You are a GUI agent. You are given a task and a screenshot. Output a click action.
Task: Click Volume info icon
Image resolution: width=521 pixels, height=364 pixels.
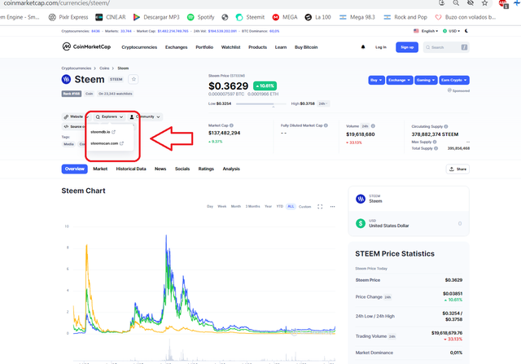373,126
